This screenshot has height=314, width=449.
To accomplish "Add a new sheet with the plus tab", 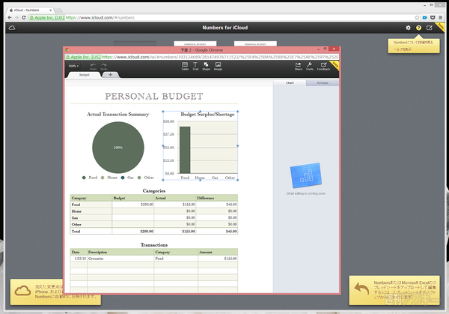I will coord(110,75).
